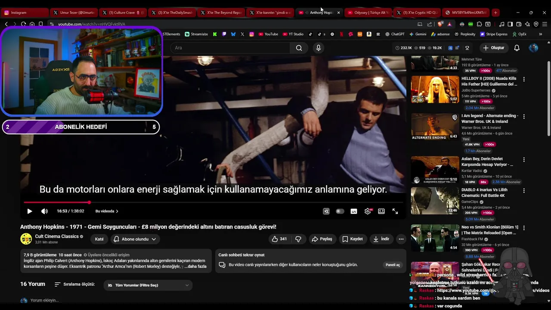Like the video with 341 likes
551x310 pixels.
[x=279, y=239]
